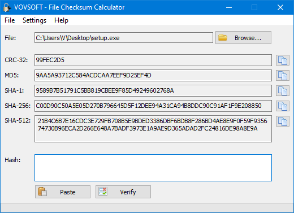Minimize the File Checksum Calculator window
Screen dimensions: 294x213
(229, 7)
